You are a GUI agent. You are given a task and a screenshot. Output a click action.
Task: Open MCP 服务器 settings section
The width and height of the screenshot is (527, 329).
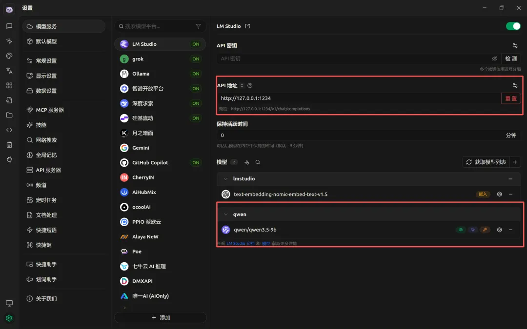[x=64, y=110]
